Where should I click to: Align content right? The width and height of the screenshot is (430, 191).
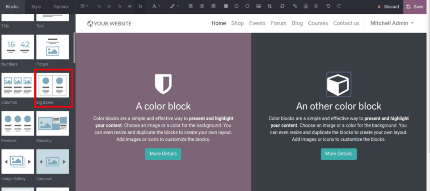pos(213,6)
